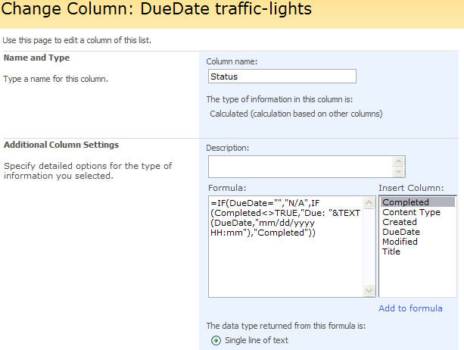Click the Column name input field

point(282,77)
